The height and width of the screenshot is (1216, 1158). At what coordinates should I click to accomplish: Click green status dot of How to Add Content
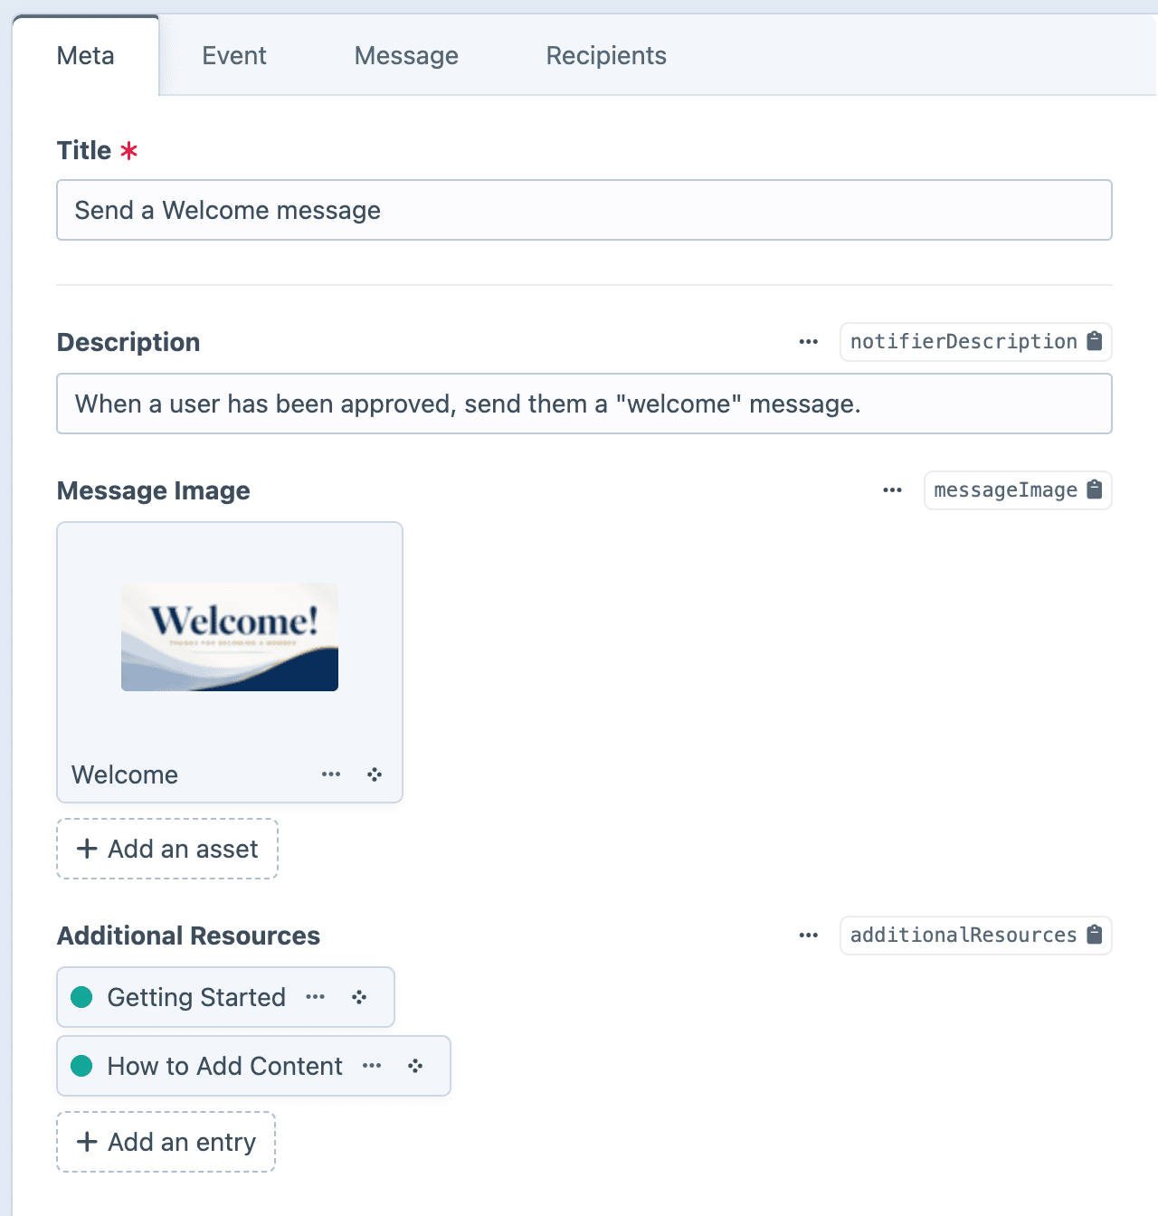pyautogui.click(x=81, y=1066)
